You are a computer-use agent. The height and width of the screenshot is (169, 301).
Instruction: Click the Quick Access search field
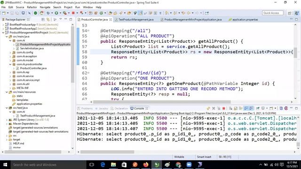[x=273, y=13]
